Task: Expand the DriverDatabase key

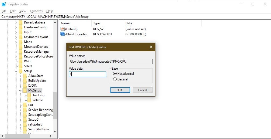Action: point(16,22)
